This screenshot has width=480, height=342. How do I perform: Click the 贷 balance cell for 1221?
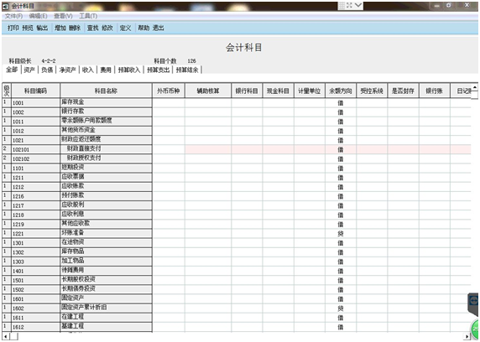(341, 234)
